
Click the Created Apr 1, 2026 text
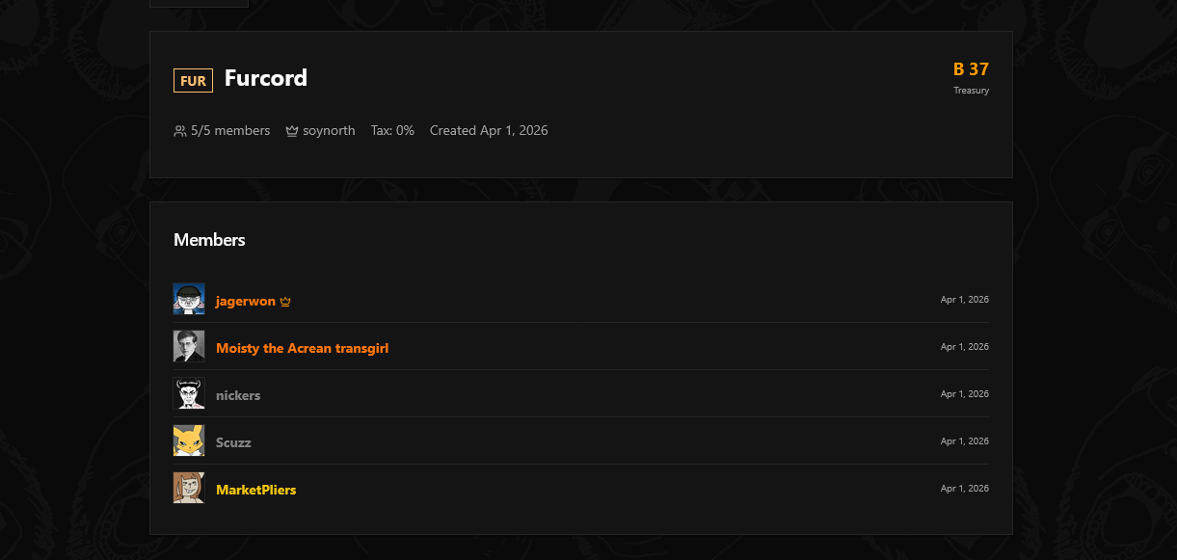[489, 131]
